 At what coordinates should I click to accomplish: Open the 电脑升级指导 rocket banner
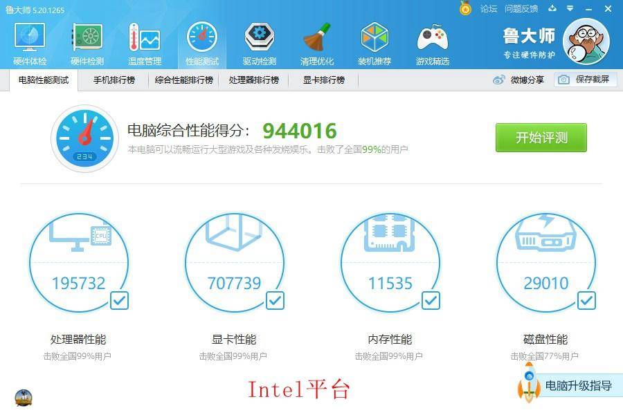[x=570, y=385]
